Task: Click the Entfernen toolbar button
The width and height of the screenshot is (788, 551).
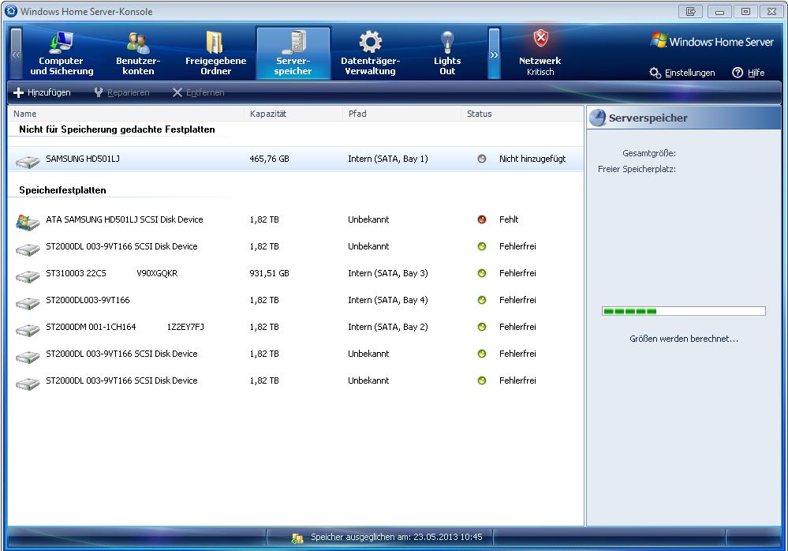Action: tap(199, 92)
